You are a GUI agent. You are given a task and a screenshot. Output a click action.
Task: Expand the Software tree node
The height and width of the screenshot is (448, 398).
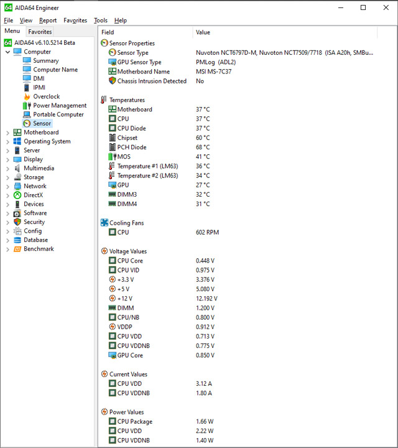coord(7,213)
